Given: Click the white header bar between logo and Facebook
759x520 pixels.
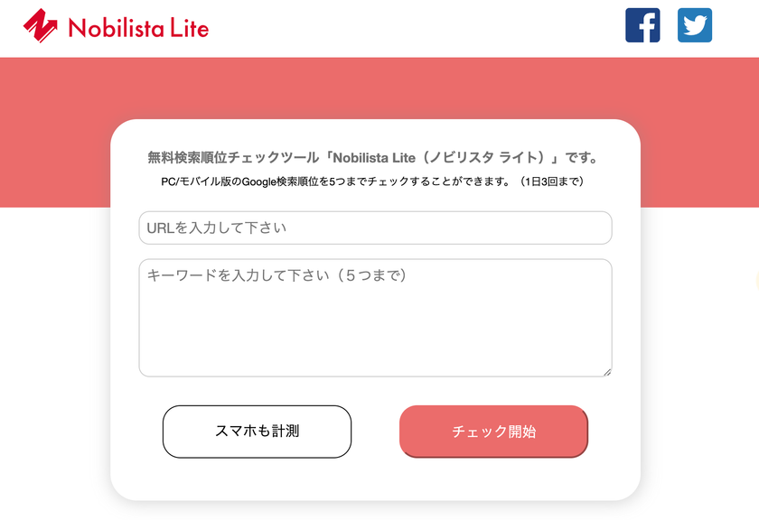Looking at the screenshot, I should point(417,28).
